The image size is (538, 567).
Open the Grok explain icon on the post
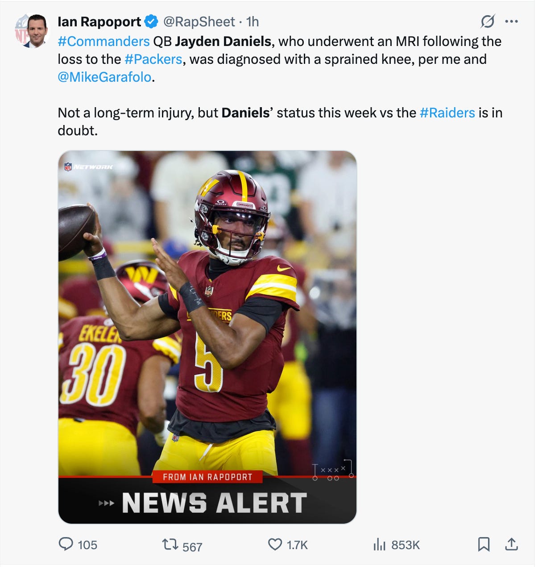coord(488,21)
